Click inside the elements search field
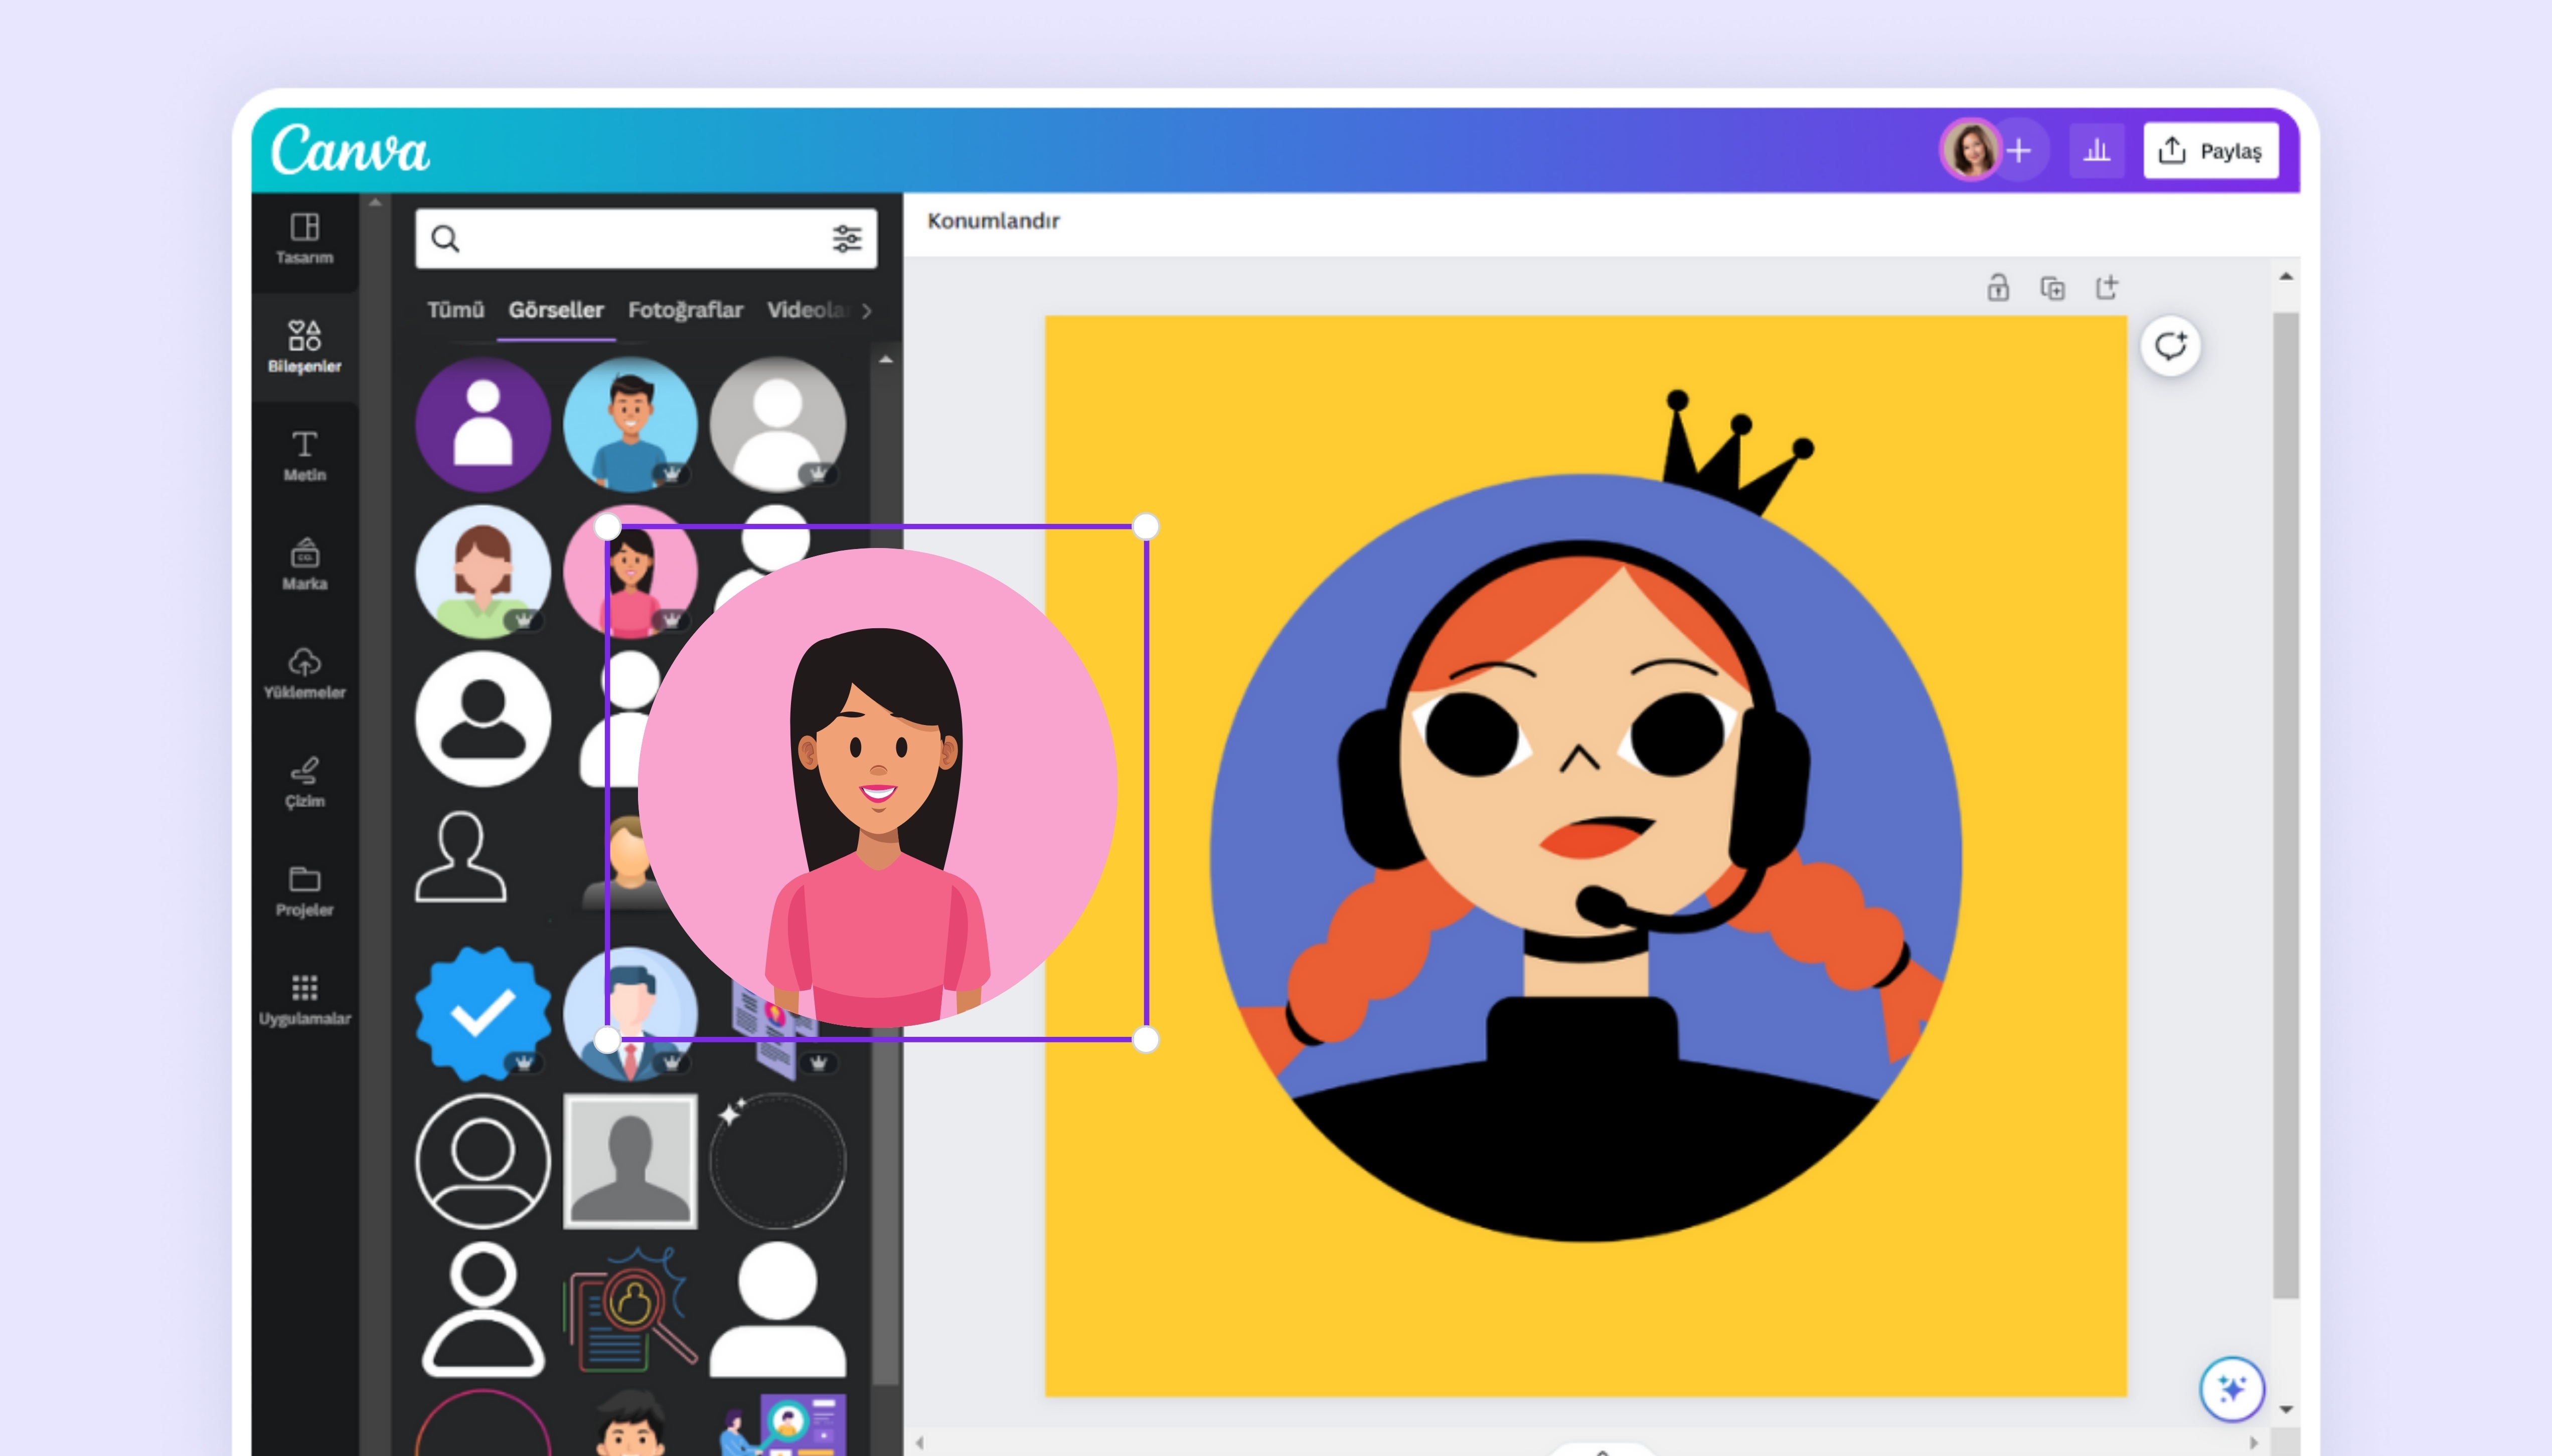The width and height of the screenshot is (2552, 1456). tap(645, 239)
